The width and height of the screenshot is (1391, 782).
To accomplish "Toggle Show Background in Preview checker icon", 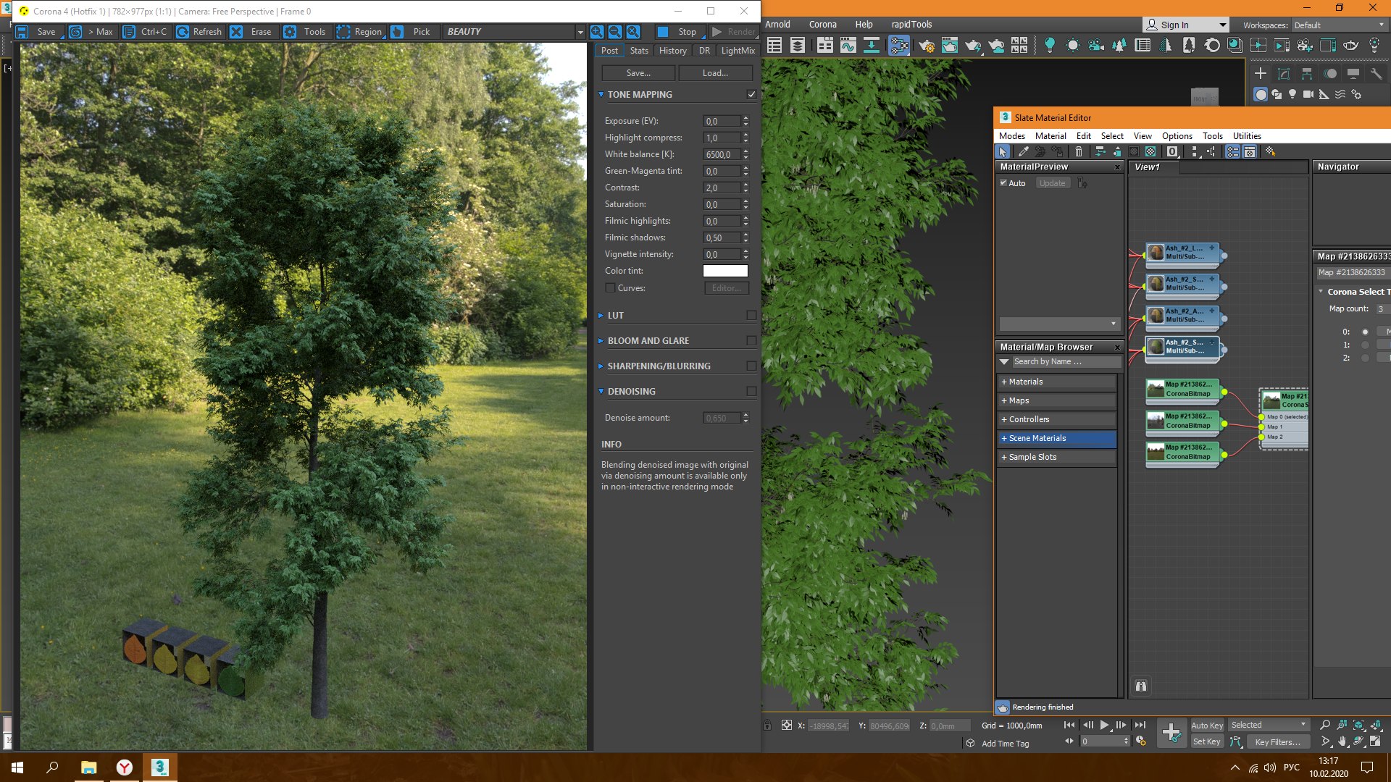I will [x=1150, y=151].
